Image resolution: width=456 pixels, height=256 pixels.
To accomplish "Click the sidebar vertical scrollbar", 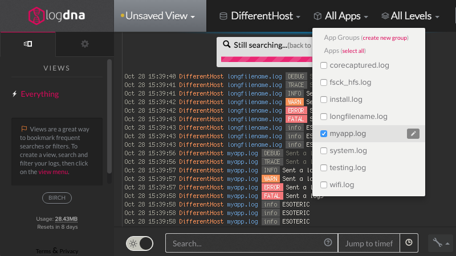I will pos(109,116).
